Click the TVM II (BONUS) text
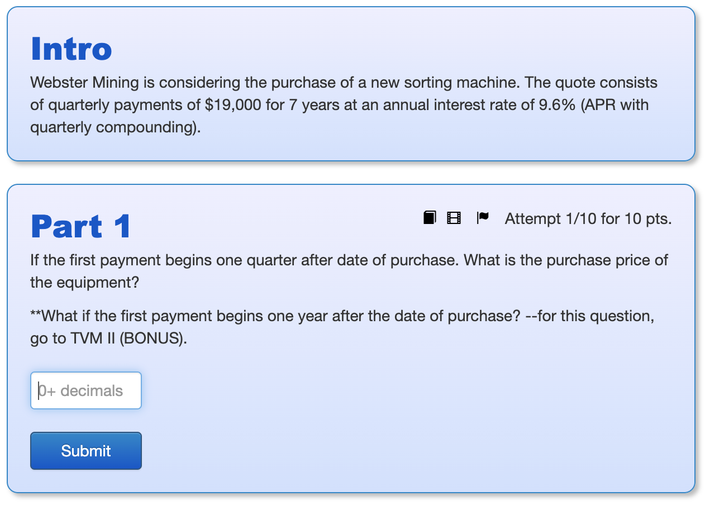 point(128,338)
